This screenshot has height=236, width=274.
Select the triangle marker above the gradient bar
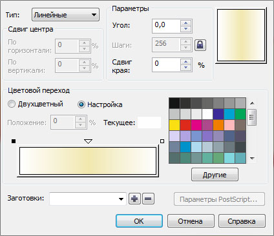pos(89,141)
